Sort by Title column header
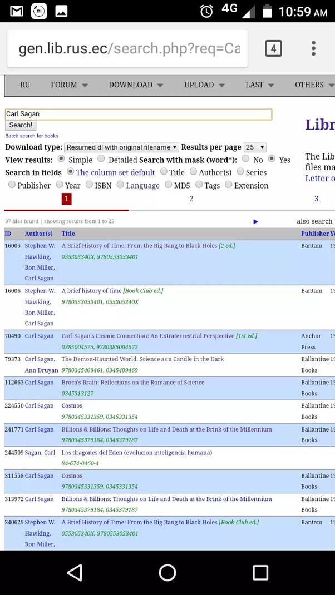Viewport: 335px width, 595px height. [x=68, y=234]
